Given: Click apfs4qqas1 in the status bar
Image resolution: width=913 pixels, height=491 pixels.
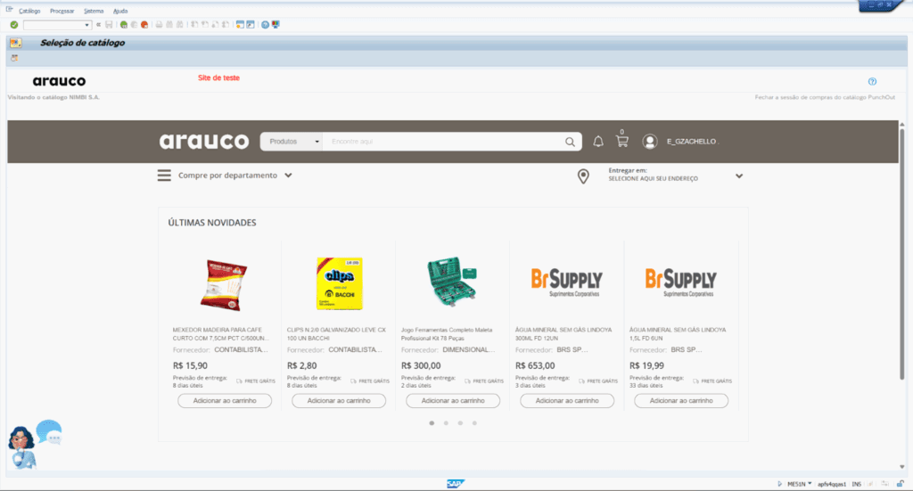Looking at the screenshot, I should tap(832, 484).
